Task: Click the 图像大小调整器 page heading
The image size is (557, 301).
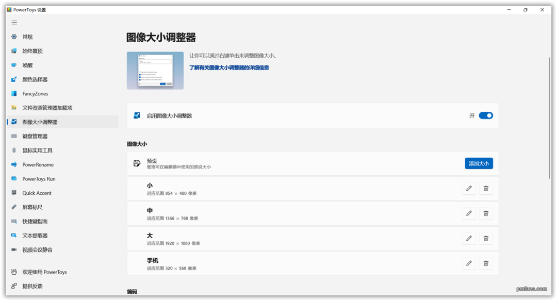Action: 161,37
